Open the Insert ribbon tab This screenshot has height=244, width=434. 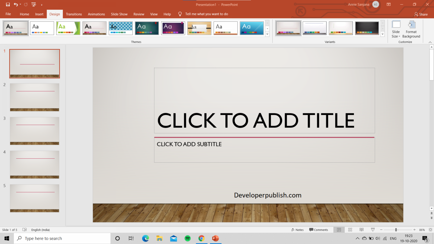(39, 14)
